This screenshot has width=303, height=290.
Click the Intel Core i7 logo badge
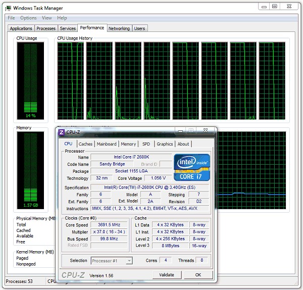point(192,167)
